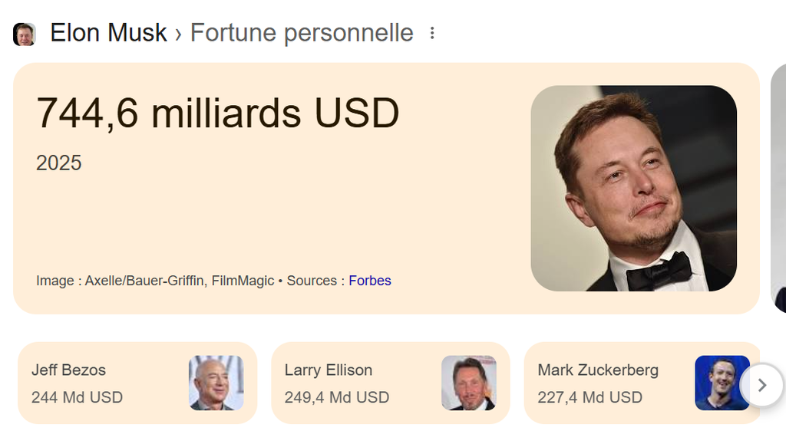Image resolution: width=786 pixels, height=444 pixels.
Task: Select the Fortune personnelle breadcrumb
Action: click(x=302, y=33)
